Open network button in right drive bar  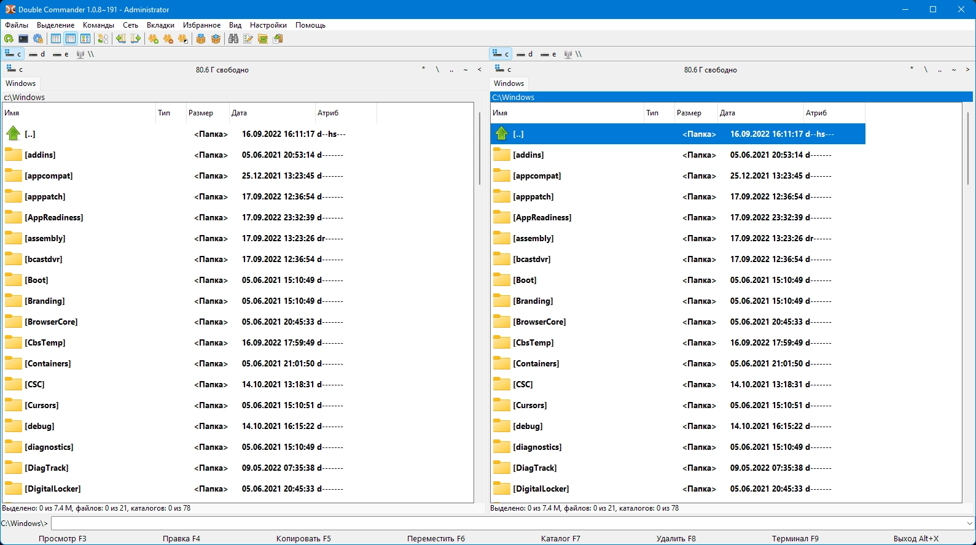click(572, 54)
